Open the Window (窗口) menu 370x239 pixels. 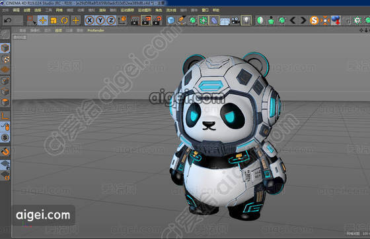pyautogui.click(x=205, y=10)
